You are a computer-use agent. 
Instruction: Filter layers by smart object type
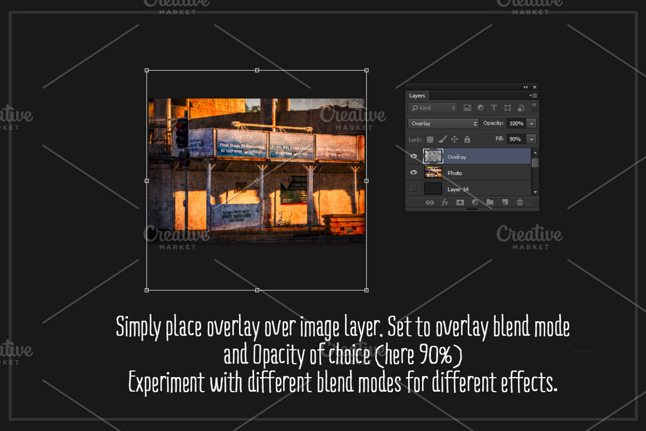tap(521, 108)
